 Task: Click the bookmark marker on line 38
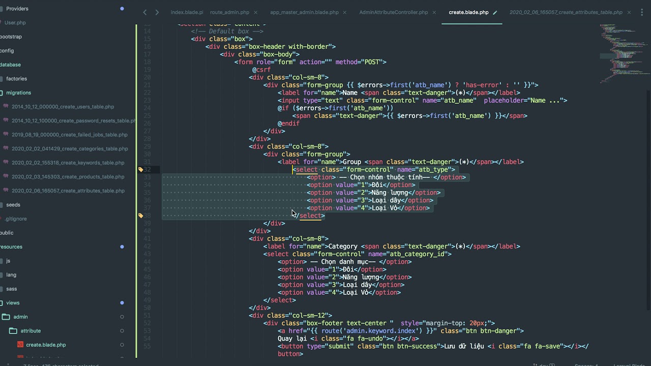point(141,216)
